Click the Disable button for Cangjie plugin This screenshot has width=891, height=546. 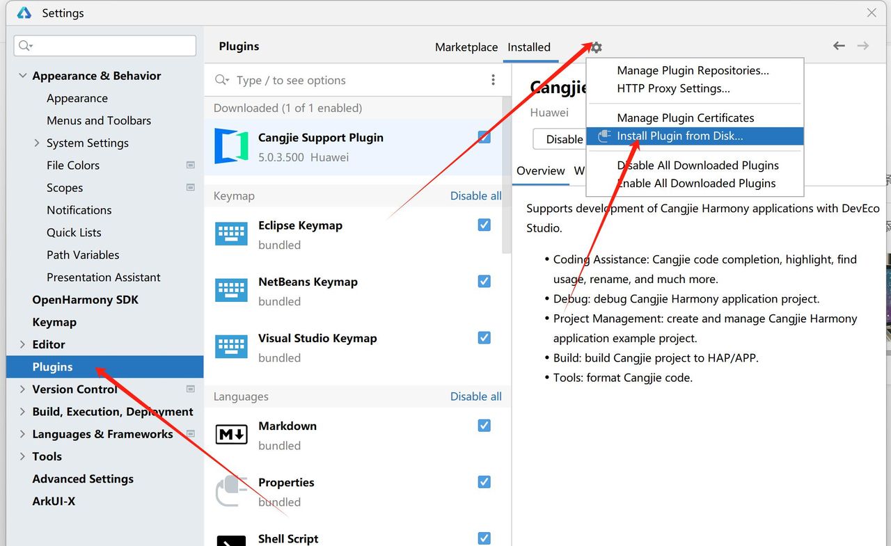[x=559, y=139]
